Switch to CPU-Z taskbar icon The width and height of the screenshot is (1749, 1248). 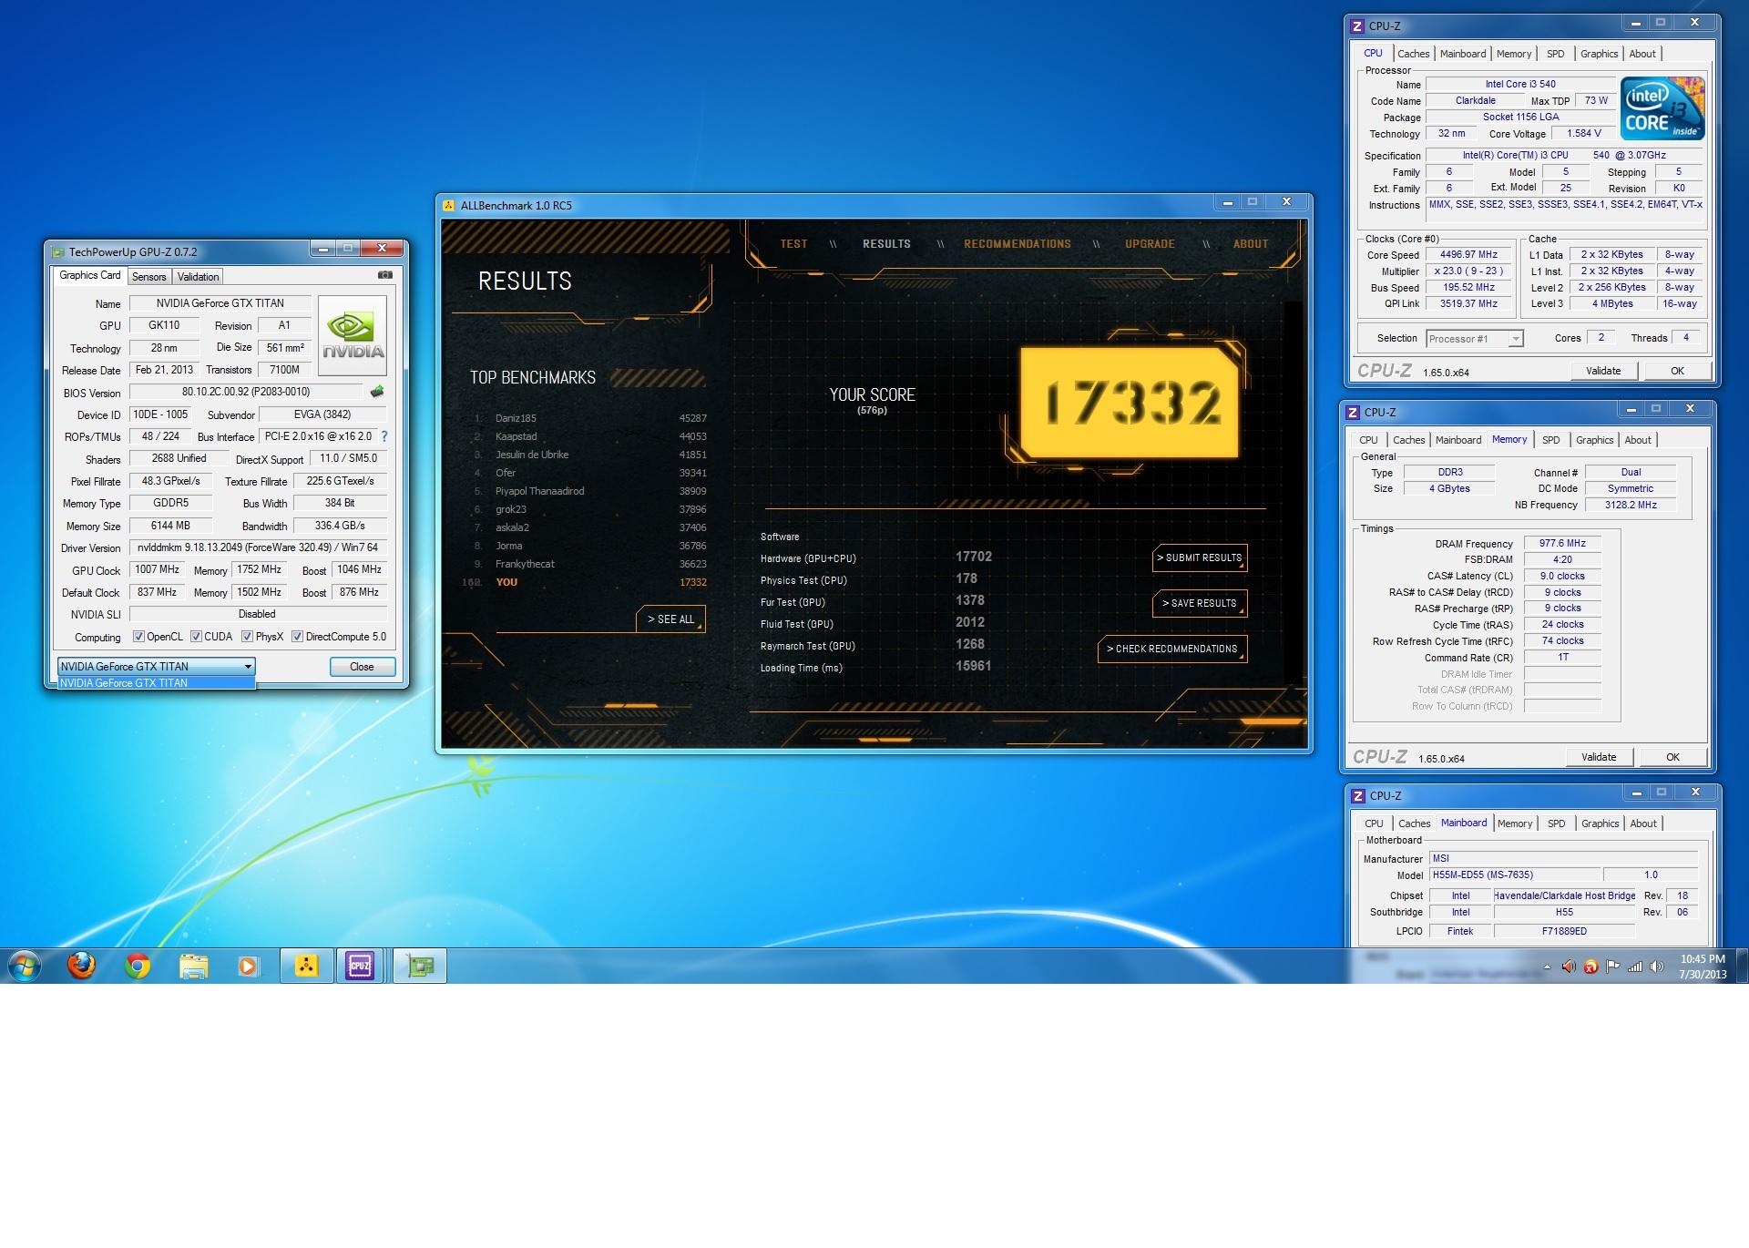[360, 966]
